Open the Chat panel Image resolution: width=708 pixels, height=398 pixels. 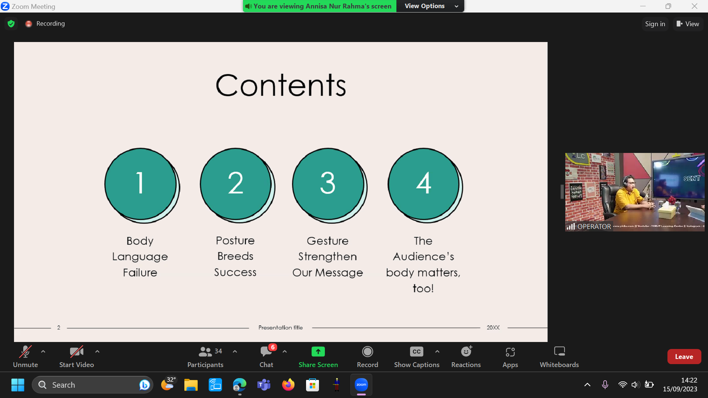[266, 356]
